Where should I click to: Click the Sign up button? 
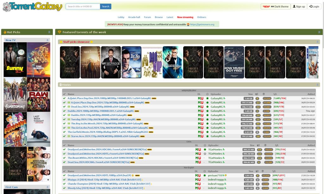coord(299,6)
